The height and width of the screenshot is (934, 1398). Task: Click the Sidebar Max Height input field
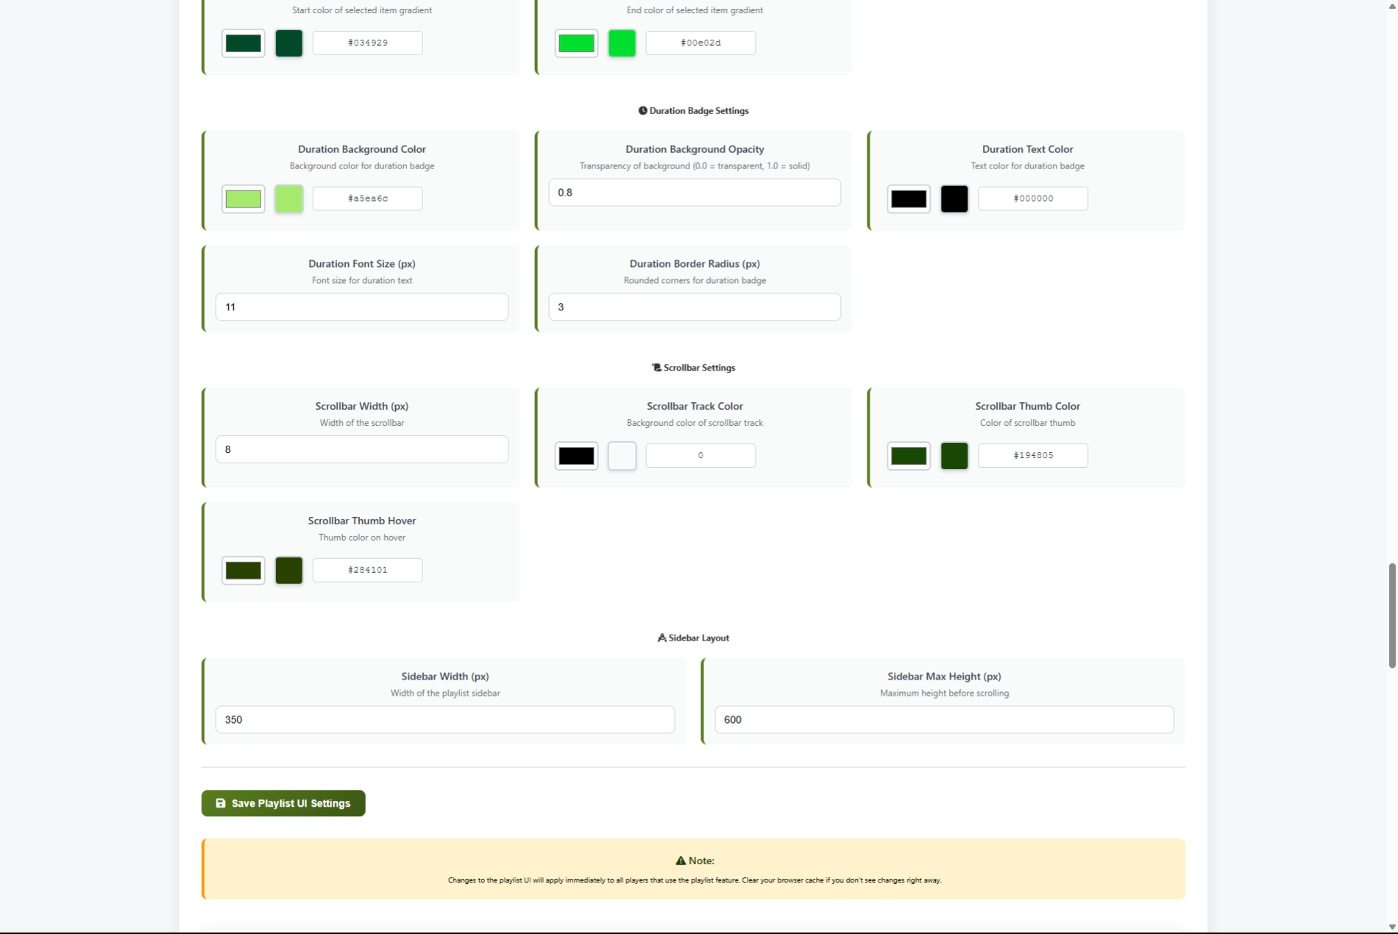[x=944, y=720]
